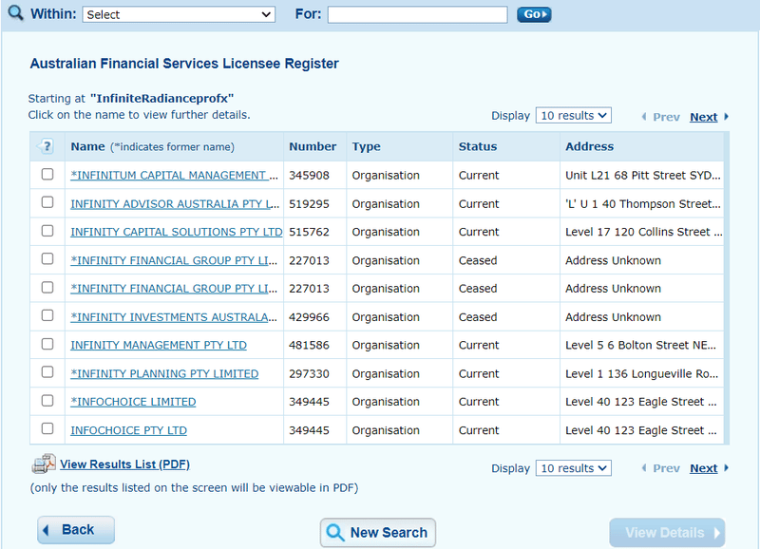Open the INFINITY PLANNING PTY LIMITED link

(x=164, y=373)
